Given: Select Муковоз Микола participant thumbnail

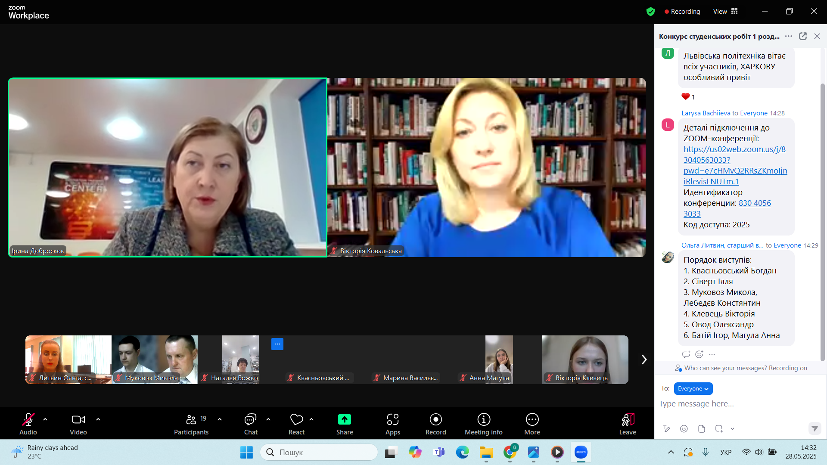Looking at the screenshot, I should coord(155,360).
